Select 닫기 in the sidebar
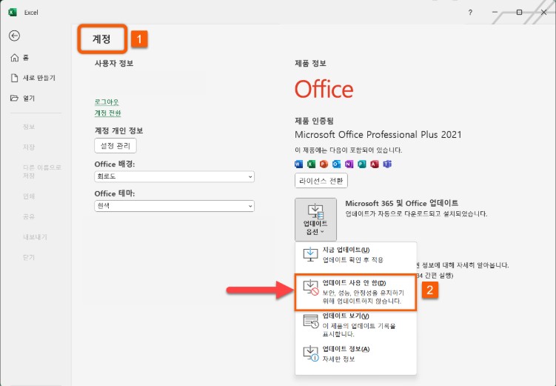The image size is (556, 386). pyautogui.click(x=29, y=257)
